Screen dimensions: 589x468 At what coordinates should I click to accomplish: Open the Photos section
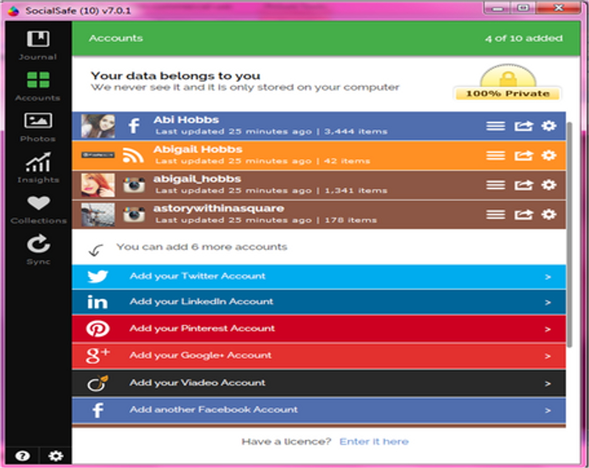[38, 128]
